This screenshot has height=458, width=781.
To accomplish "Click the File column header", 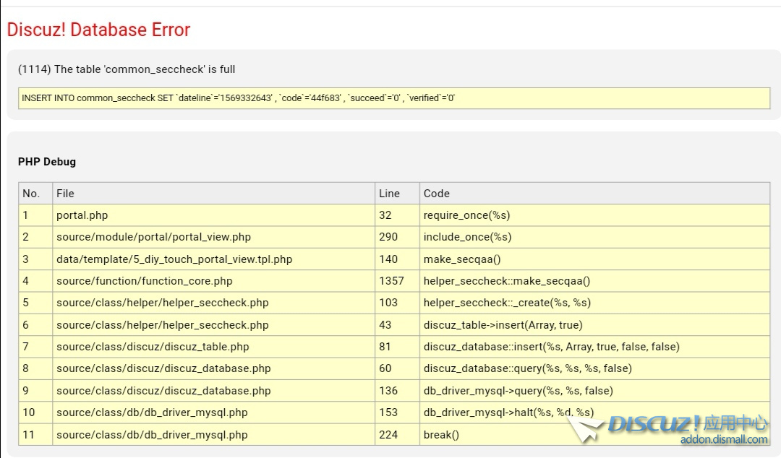I will click(65, 194).
